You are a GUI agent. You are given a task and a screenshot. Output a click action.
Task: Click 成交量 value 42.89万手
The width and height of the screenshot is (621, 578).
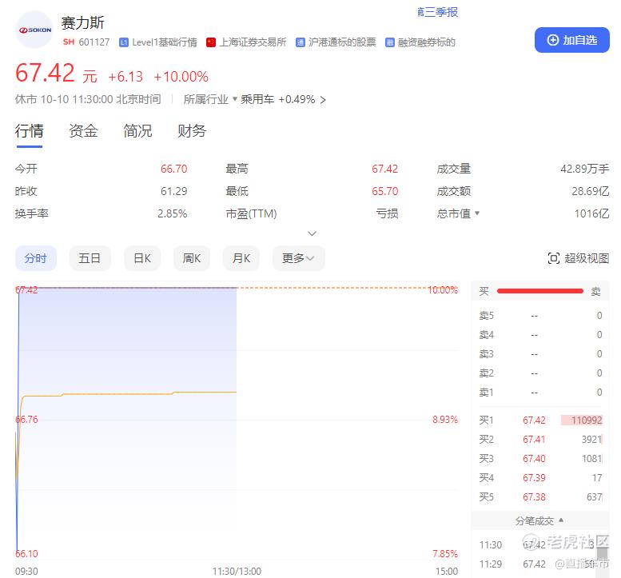[x=584, y=169]
